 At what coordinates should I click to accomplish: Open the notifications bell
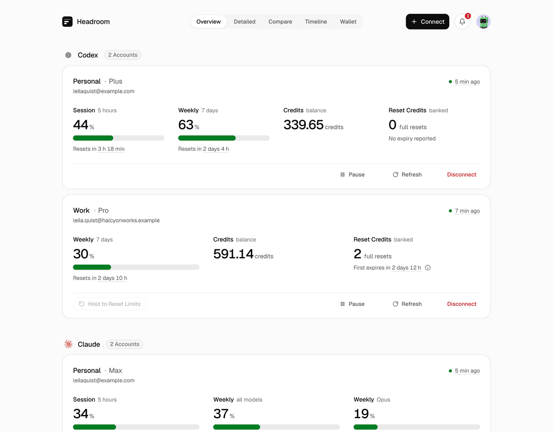pyautogui.click(x=462, y=22)
